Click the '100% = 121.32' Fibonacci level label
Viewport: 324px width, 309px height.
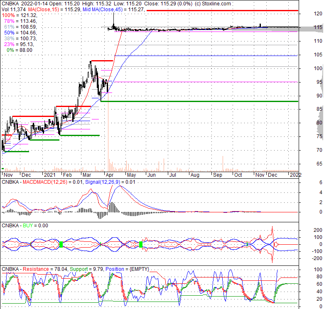(x=20, y=15)
